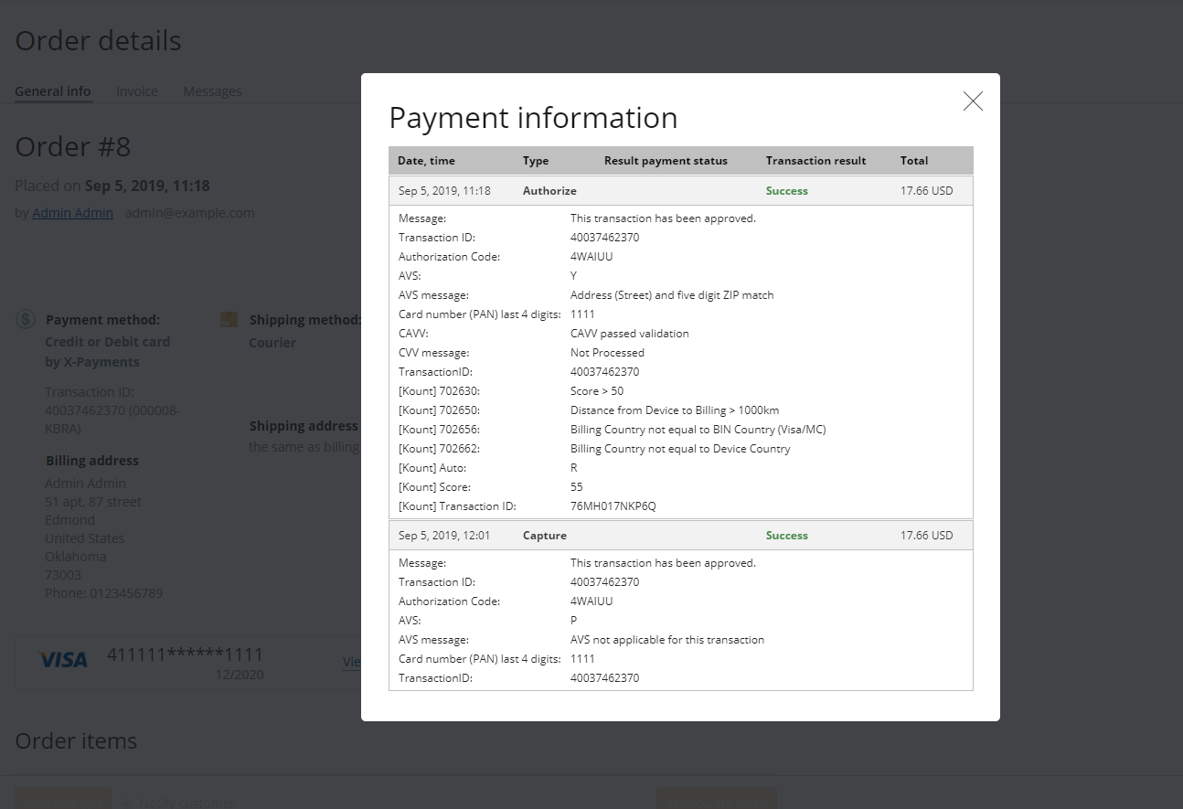Switch to the Messages tab
The height and width of the screenshot is (809, 1183).
click(x=212, y=90)
